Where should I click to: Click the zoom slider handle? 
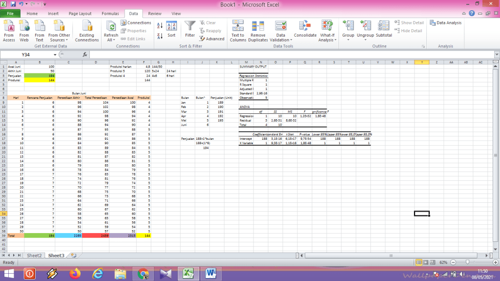point(469,262)
